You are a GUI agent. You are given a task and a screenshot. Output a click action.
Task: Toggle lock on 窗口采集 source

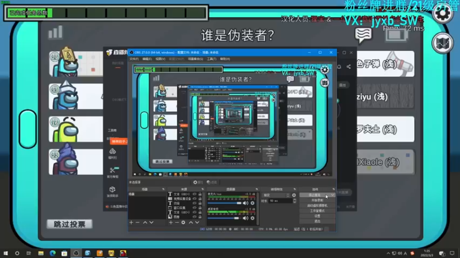(200, 208)
